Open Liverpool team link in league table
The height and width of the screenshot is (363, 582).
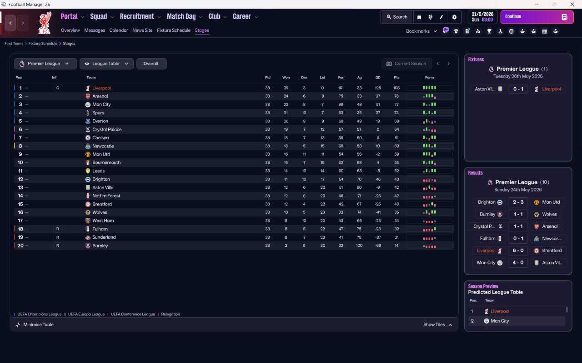101,88
